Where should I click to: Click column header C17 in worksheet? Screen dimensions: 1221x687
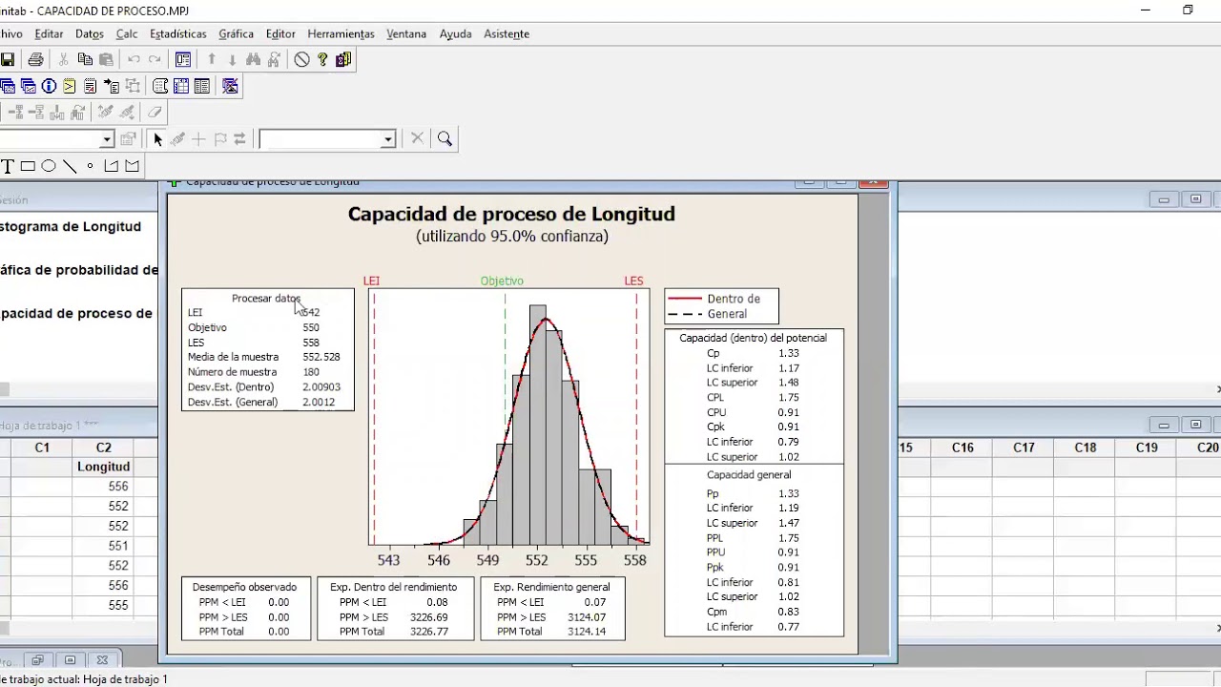(1024, 448)
